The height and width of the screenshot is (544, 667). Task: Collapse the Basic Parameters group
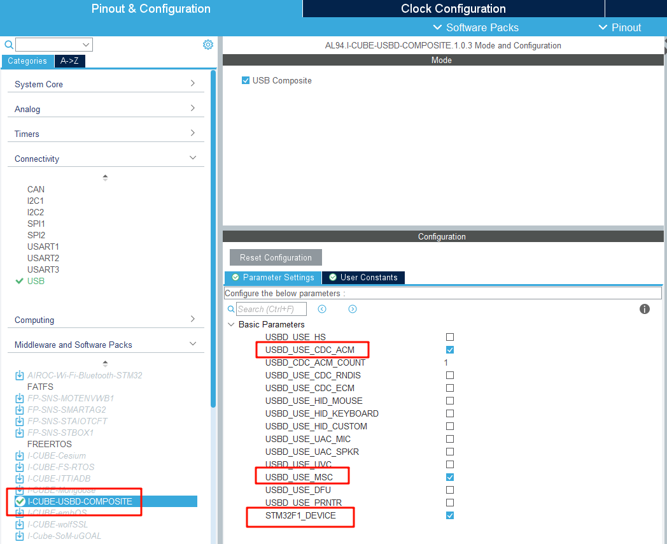(x=230, y=324)
